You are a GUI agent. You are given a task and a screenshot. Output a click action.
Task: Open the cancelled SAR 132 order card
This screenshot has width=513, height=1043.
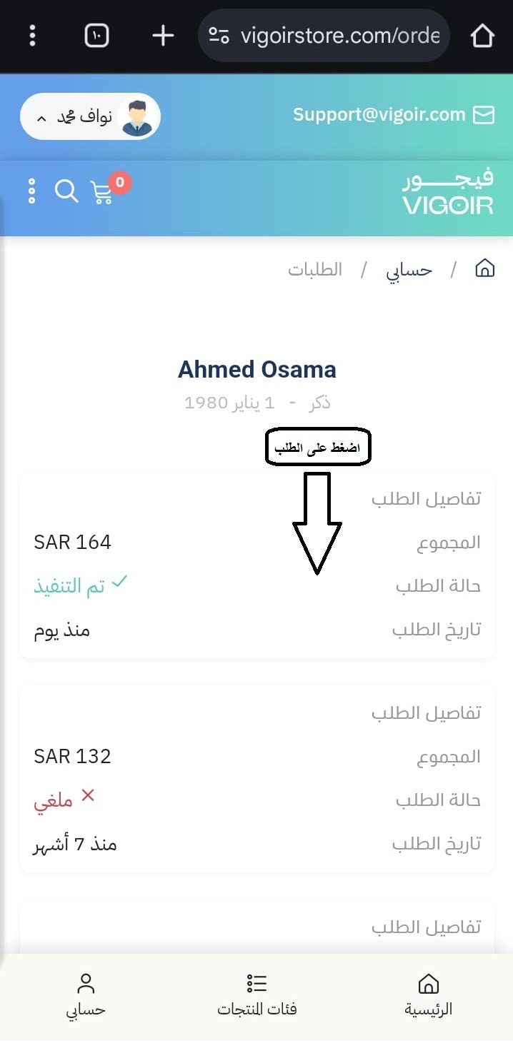tap(256, 778)
